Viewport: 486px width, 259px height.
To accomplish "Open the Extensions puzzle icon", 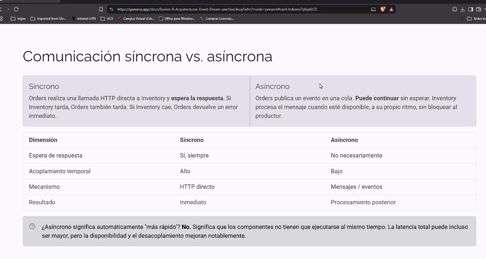I will (x=455, y=9).
